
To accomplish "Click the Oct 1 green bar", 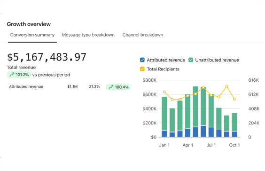I will click(234, 122).
